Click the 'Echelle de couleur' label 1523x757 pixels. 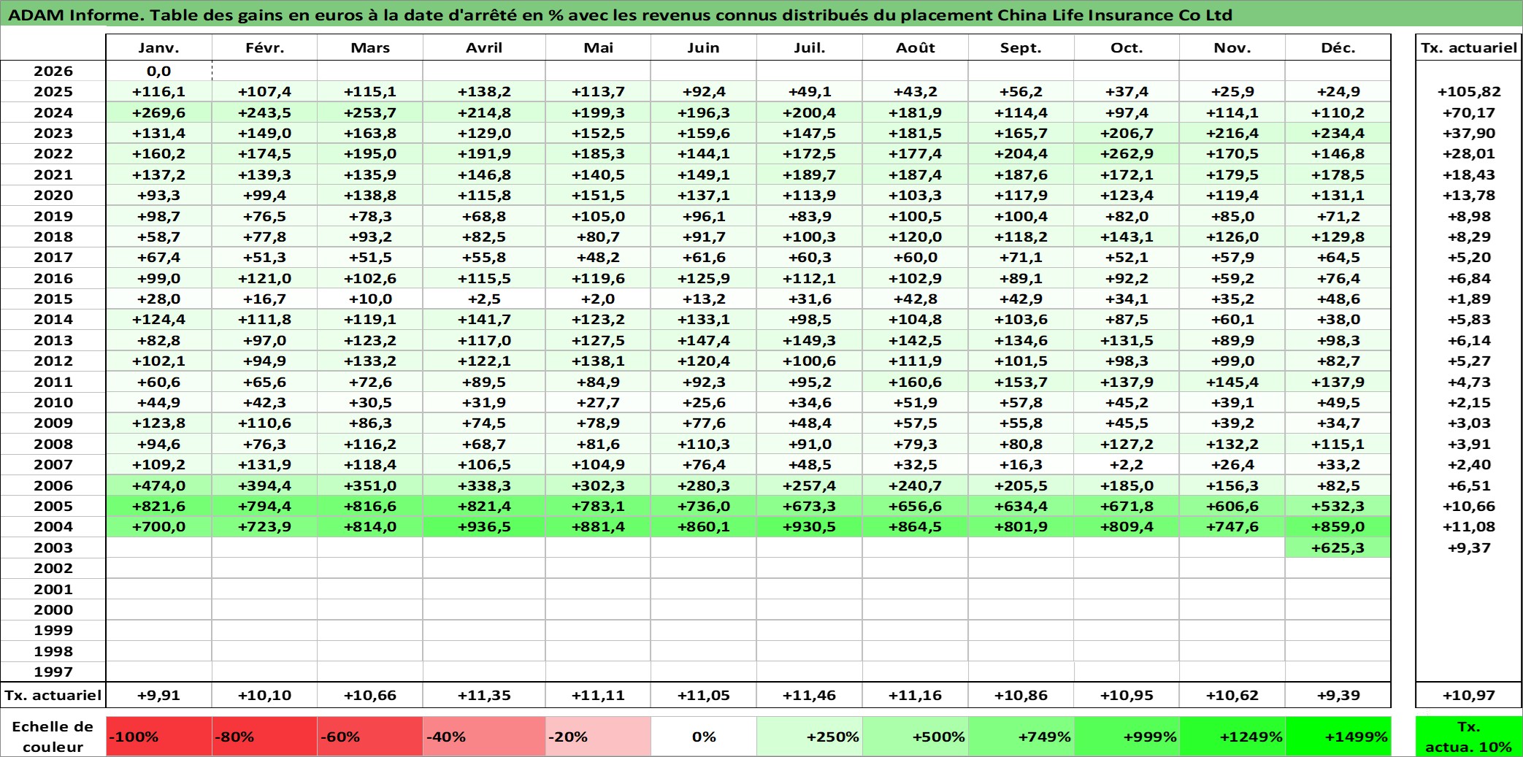(53, 737)
